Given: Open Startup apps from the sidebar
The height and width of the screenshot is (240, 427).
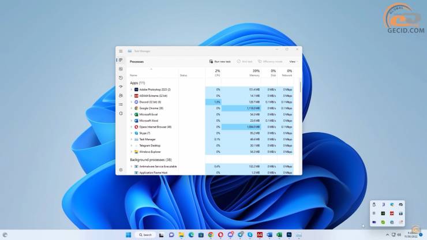Looking at the screenshot, I should click(x=121, y=87).
